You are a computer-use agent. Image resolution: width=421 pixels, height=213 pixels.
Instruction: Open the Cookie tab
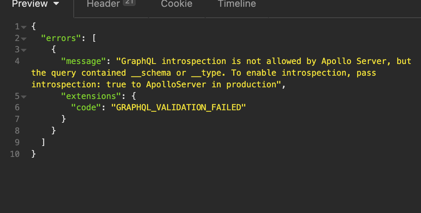click(x=176, y=4)
